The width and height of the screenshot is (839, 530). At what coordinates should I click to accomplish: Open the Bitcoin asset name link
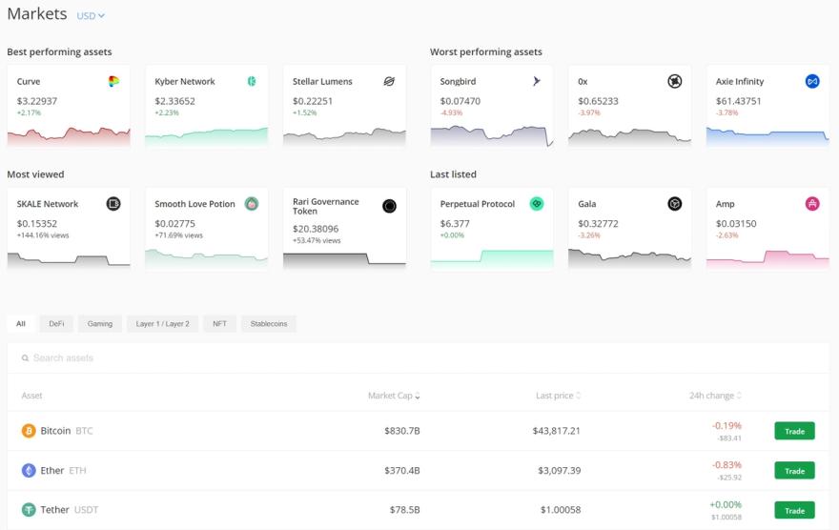pos(55,431)
